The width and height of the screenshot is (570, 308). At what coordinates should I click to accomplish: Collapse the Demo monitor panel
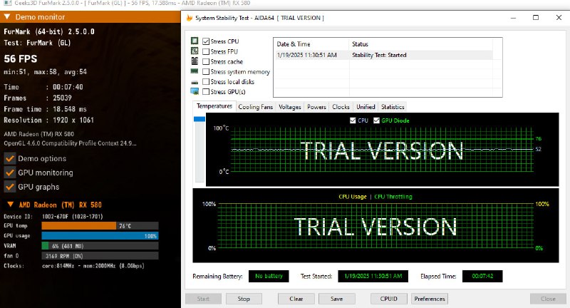[9, 16]
